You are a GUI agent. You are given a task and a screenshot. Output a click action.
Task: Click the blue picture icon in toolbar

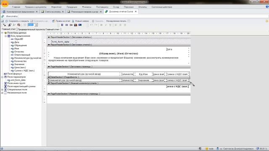pyautogui.click(x=80, y=25)
